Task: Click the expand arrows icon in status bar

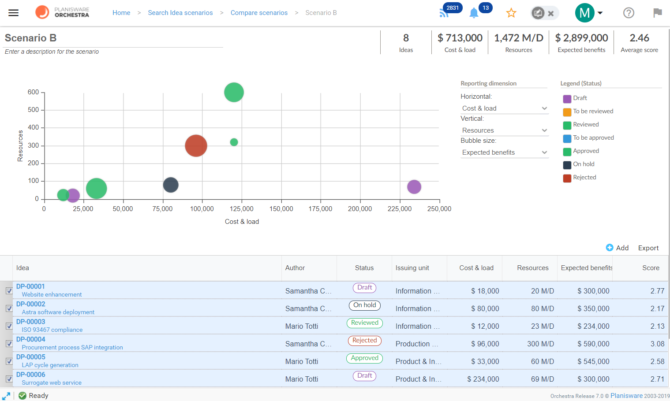Action: (x=6, y=396)
